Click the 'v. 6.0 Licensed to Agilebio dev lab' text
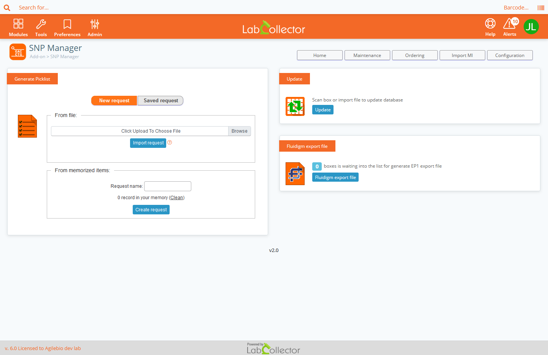Screen dimensions: 548x355 (43, 348)
